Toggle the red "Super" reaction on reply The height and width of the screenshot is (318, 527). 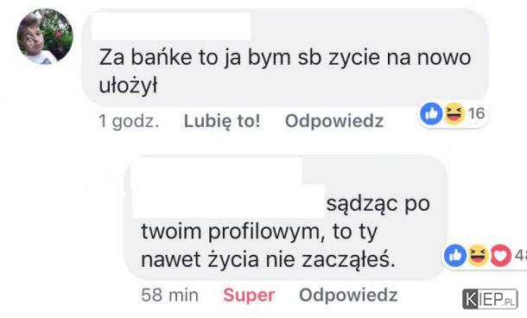[x=249, y=296]
